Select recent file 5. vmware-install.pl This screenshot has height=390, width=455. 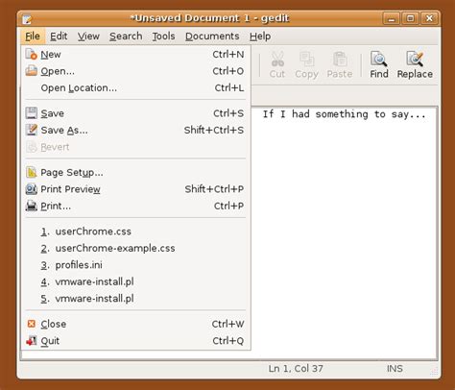(135, 299)
